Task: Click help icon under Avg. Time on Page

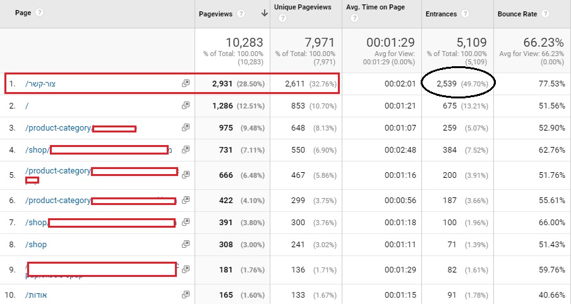Action: pos(354,18)
